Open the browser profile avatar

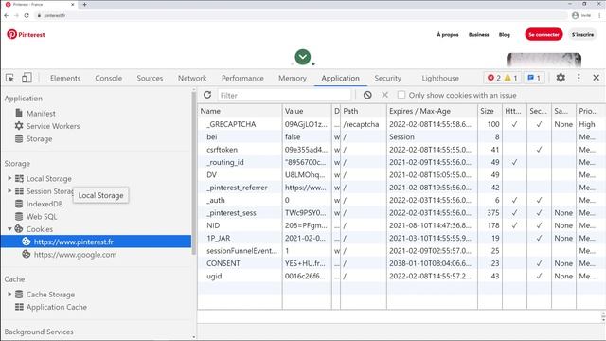575,15
